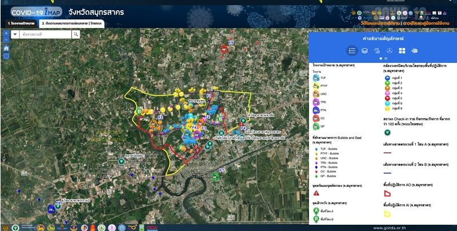
Task: Zoom in on the map
Action: 6,33
